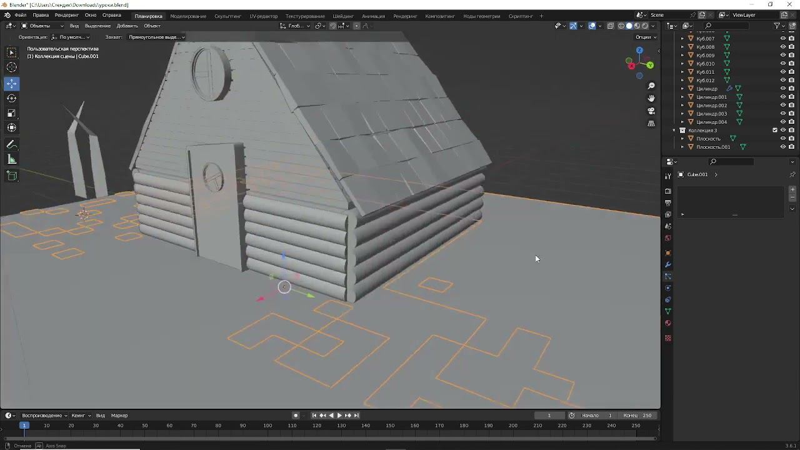Click the outliner search field
This screenshot has width=800, height=450.
click(726, 26)
